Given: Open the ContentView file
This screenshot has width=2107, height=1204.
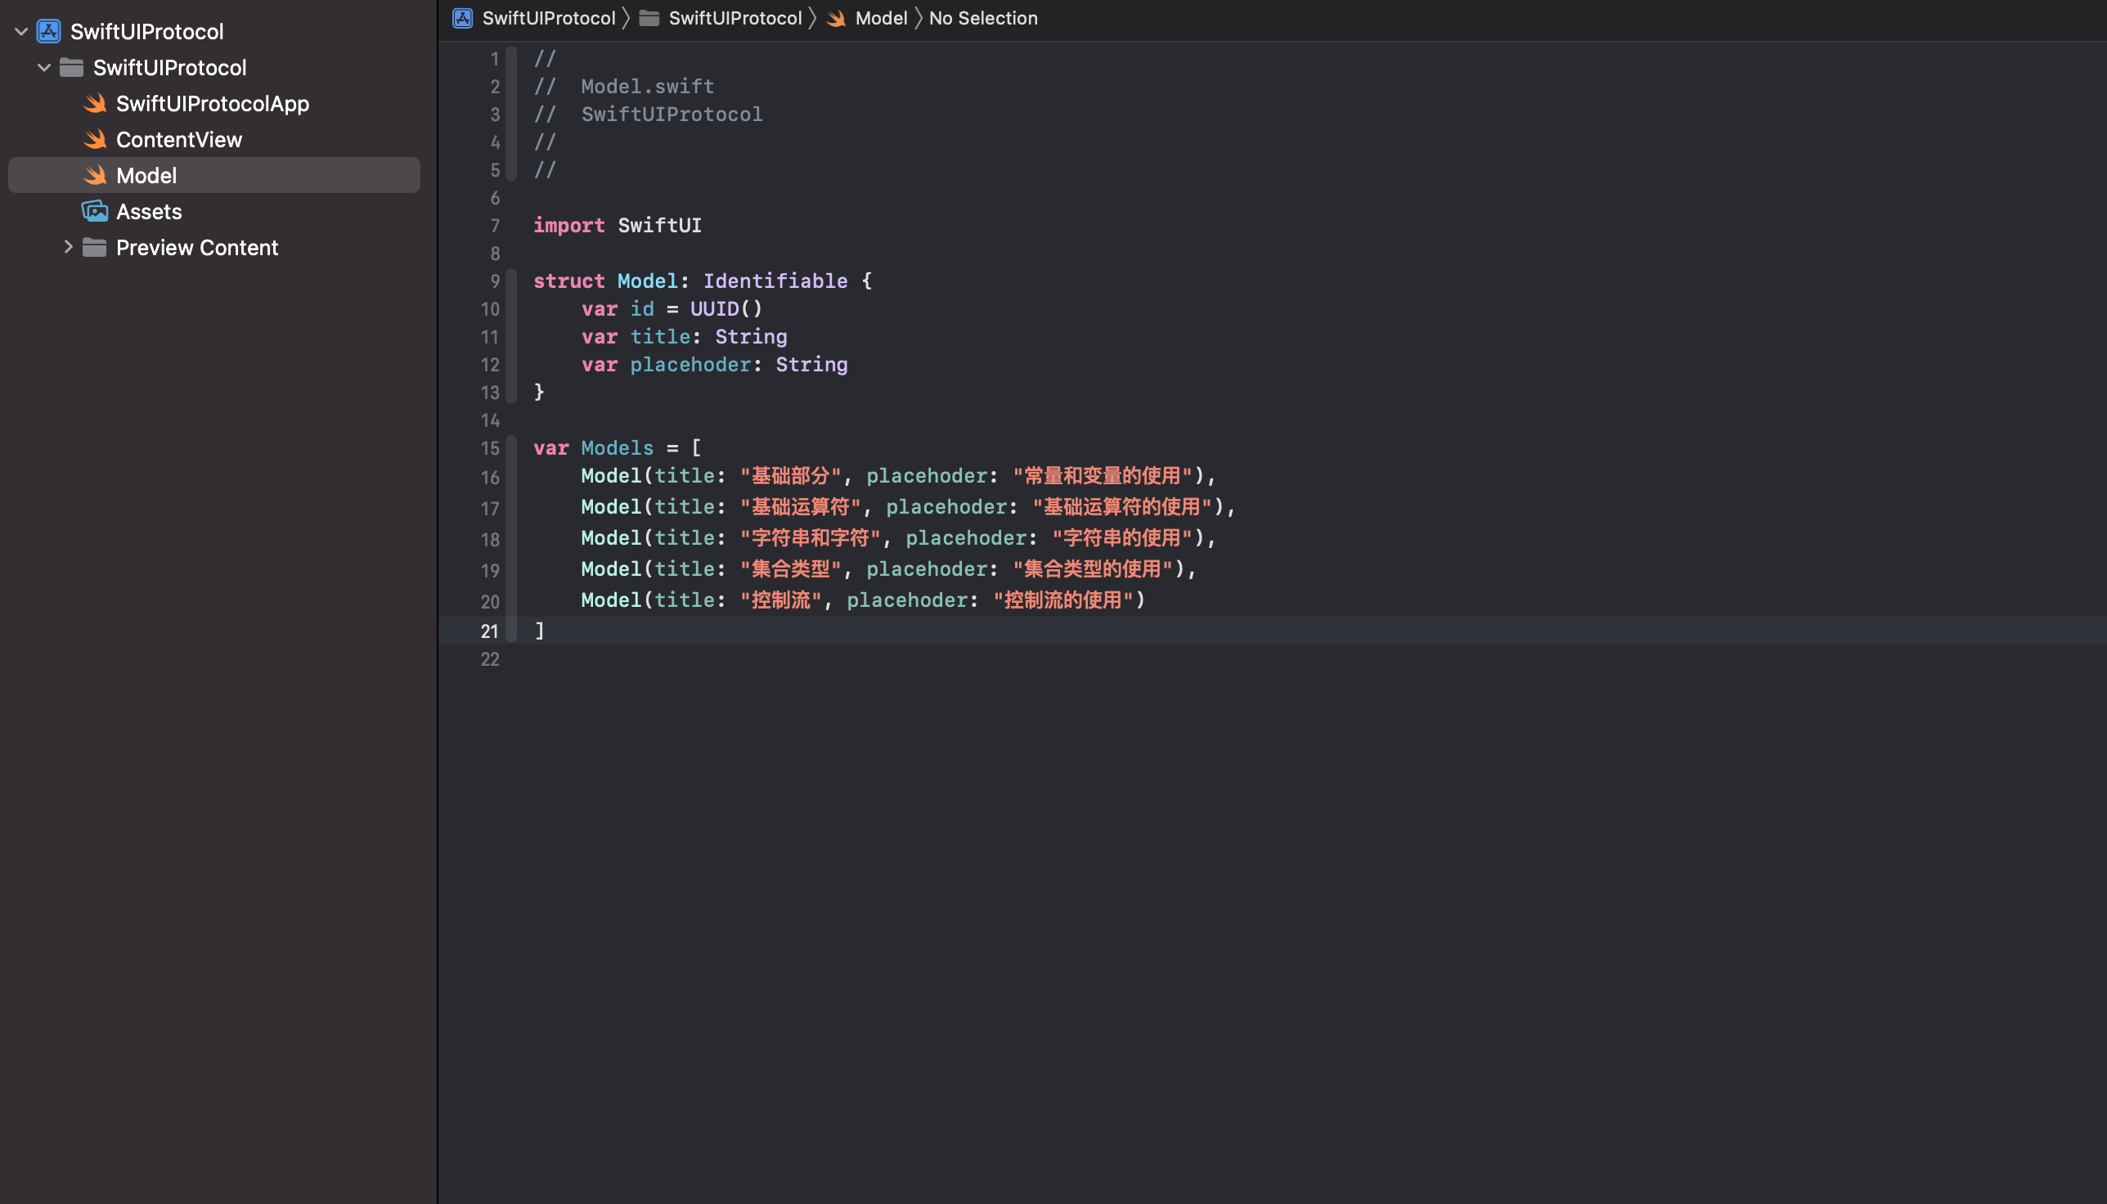Looking at the screenshot, I should pos(178,140).
